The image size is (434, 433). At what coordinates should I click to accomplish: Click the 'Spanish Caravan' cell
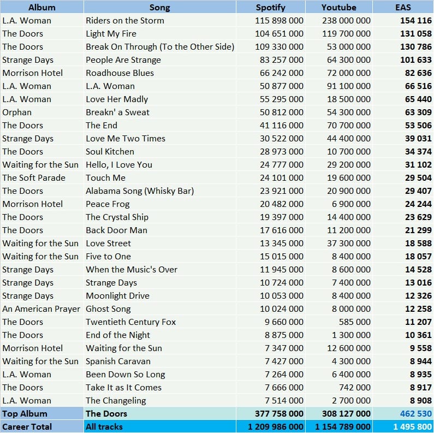click(160, 361)
